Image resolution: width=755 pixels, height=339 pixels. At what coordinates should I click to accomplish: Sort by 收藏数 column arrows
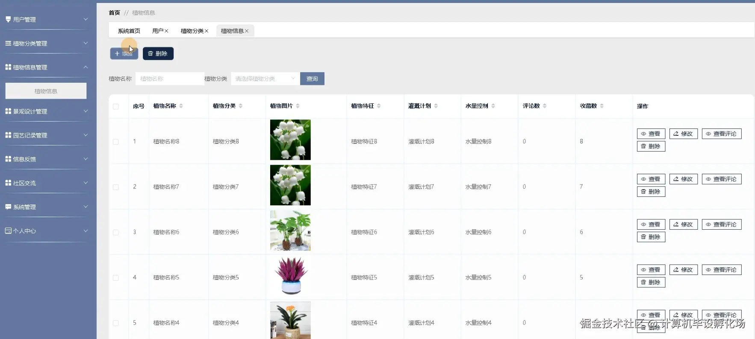(602, 106)
